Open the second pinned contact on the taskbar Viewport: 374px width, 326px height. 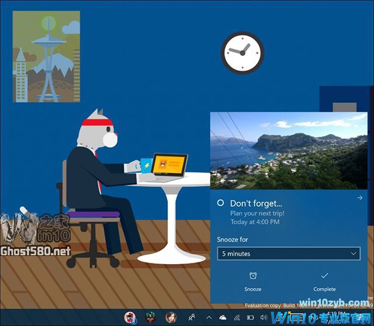(x=151, y=317)
